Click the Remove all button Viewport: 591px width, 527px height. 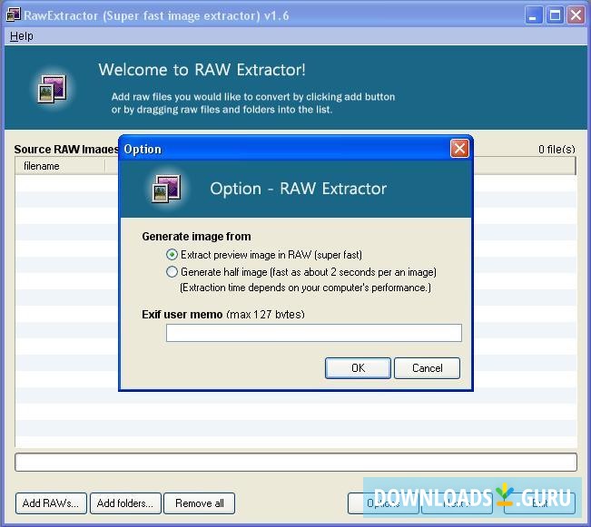tap(200, 503)
